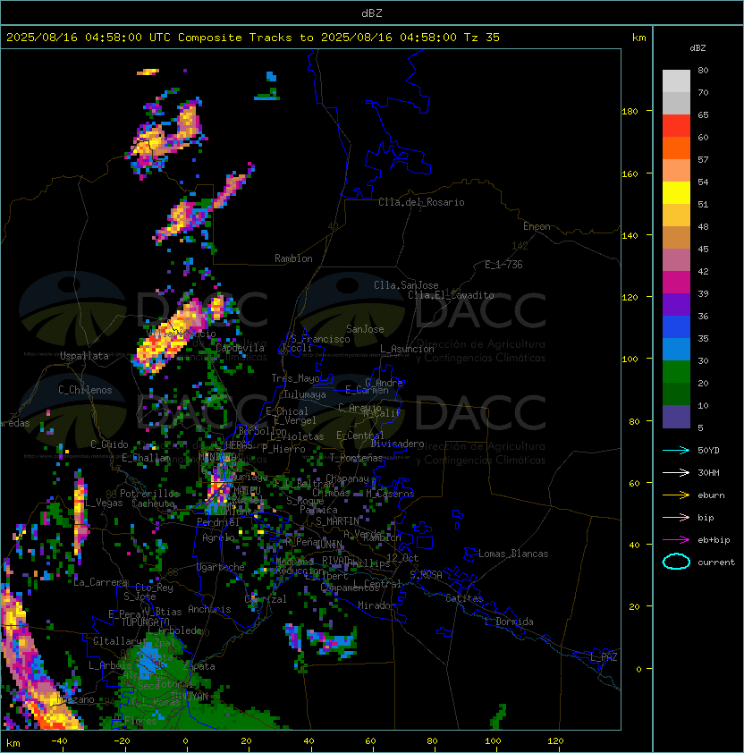Select the magenta swatch in dBZ color scale
Image resolution: width=744 pixels, height=753 pixels.
(676, 283)
